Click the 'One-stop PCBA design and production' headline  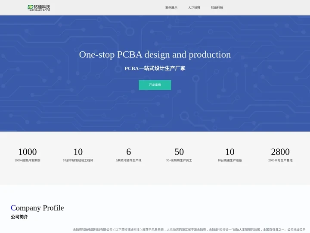point(155,54)
